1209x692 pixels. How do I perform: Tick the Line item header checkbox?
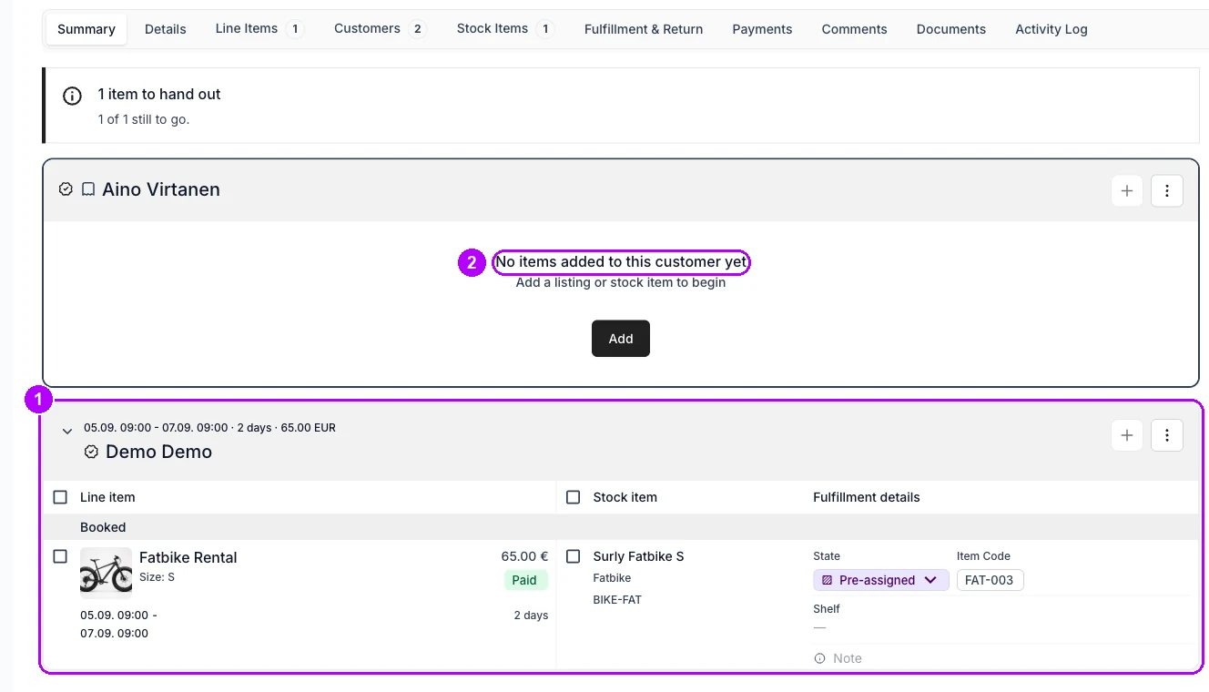pos(60,497)
